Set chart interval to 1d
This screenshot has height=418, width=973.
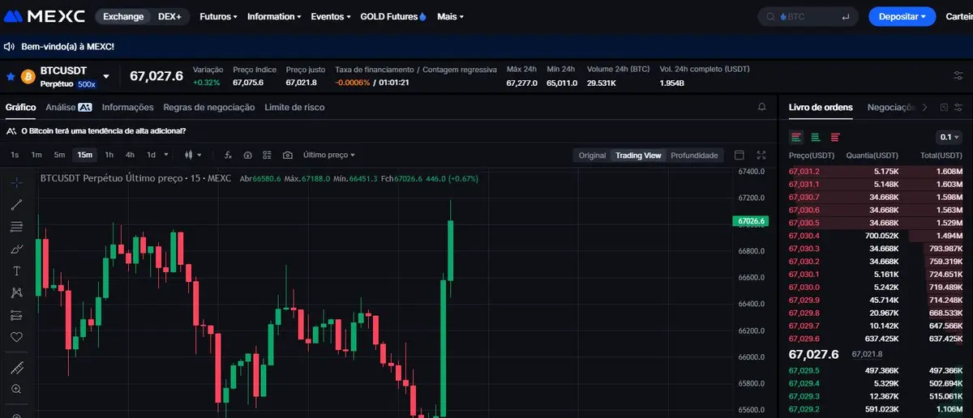[151, 155]
